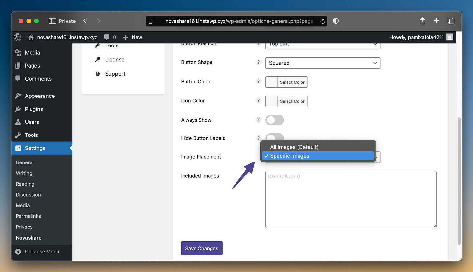473x272 pixels.
Task: Click the Media icon in WordPress sidebar
Action: (x=18, y=53)
